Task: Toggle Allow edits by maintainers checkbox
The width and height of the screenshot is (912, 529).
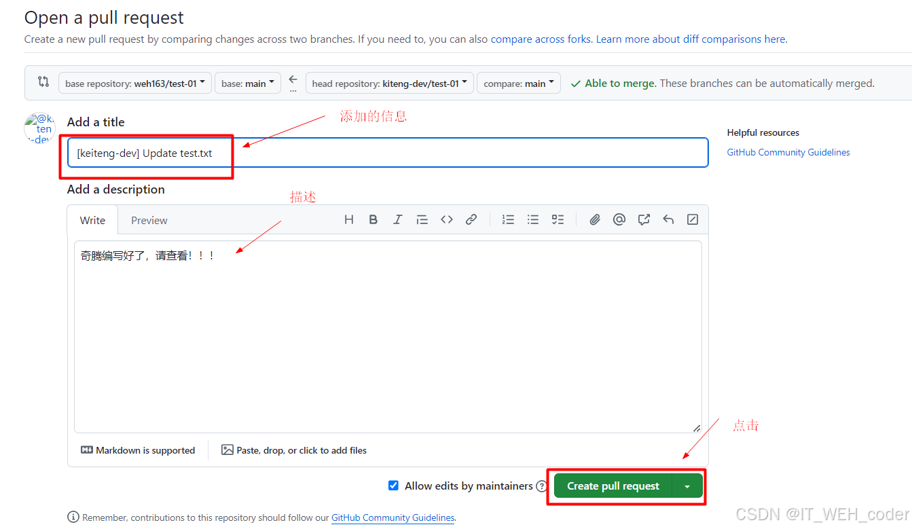Action: tap(393, 486)
